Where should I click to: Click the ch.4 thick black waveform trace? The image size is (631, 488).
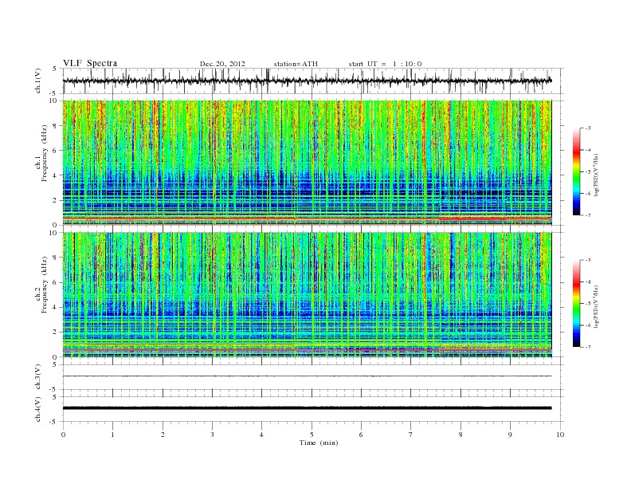click(x=307, y=408)
